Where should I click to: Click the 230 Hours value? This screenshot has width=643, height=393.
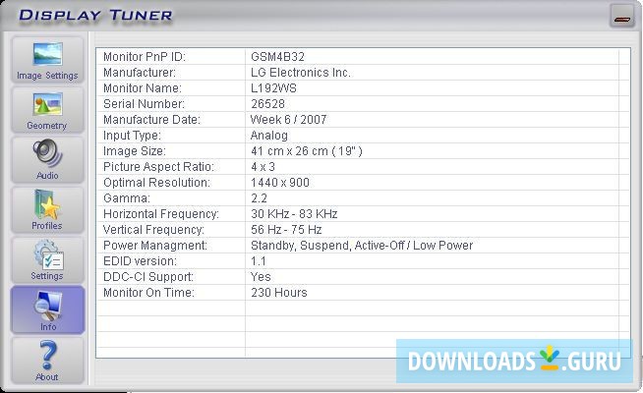tap(279, 293)
